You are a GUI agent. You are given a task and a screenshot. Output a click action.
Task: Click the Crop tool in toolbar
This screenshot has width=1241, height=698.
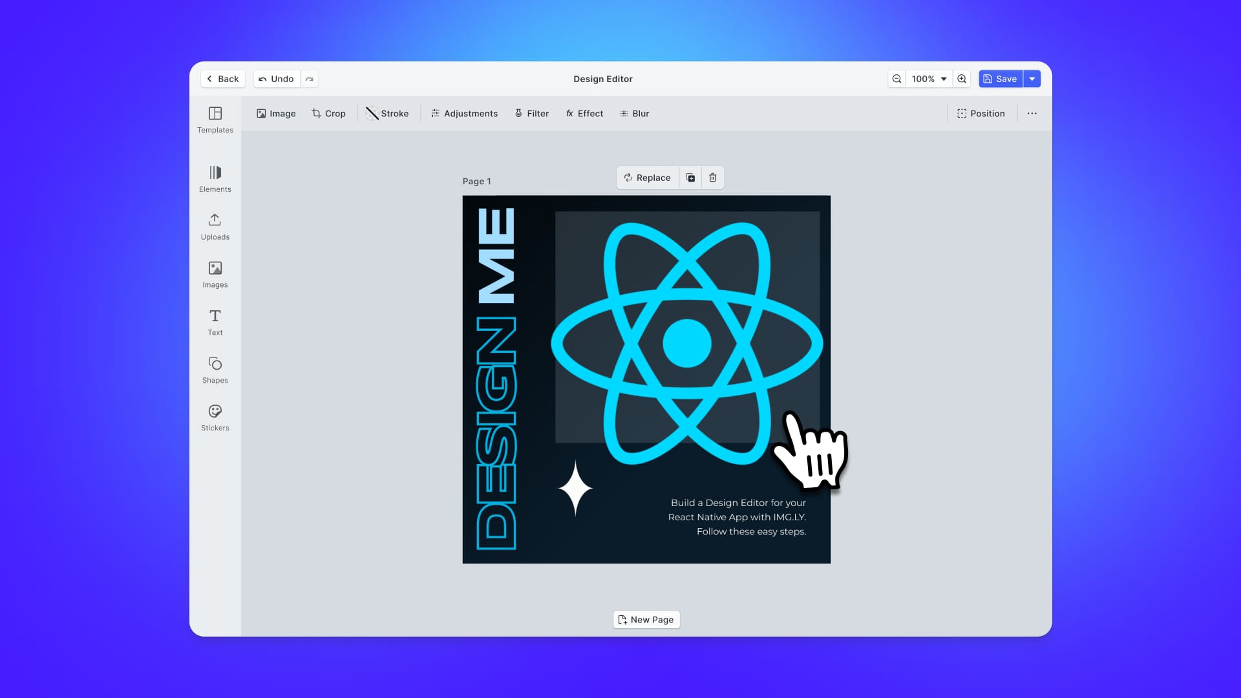pos(329,113)
